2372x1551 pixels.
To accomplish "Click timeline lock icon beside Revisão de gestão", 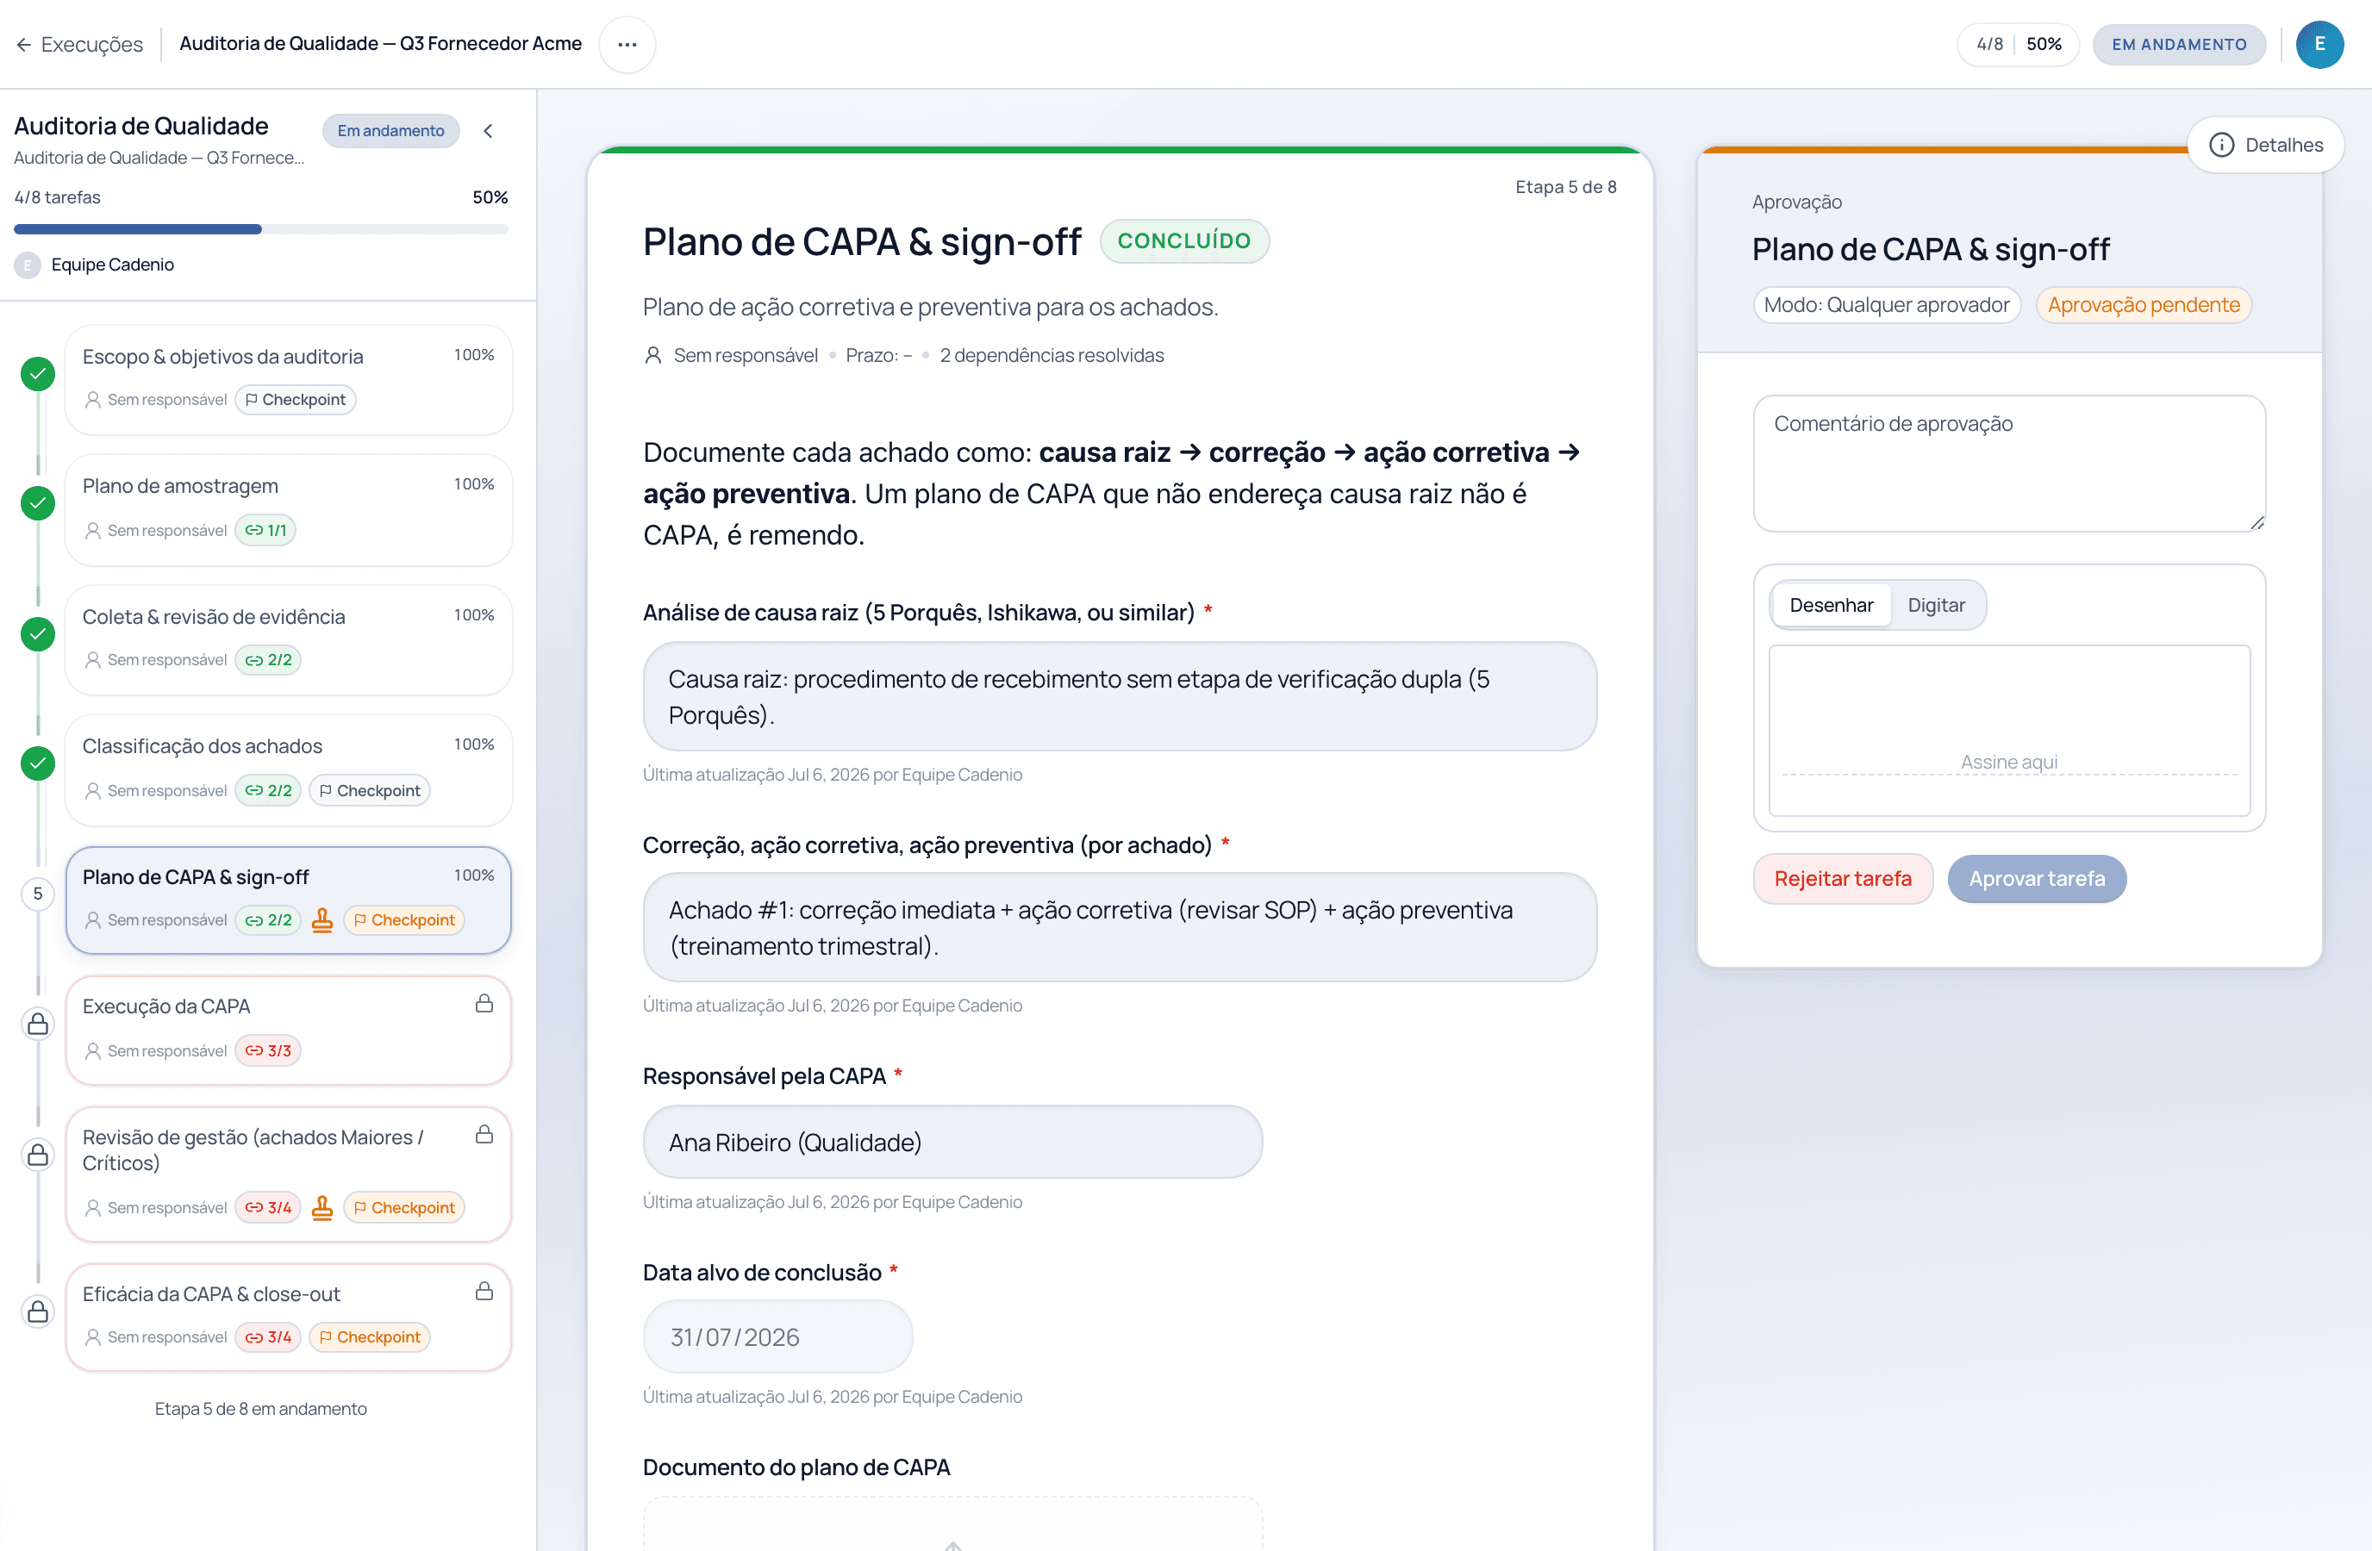I will (x=38, y=1155).
